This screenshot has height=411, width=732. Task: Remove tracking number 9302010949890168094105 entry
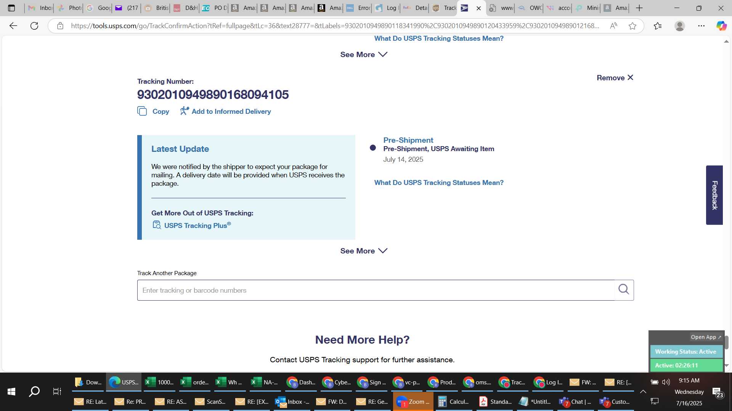click(615, 78)
